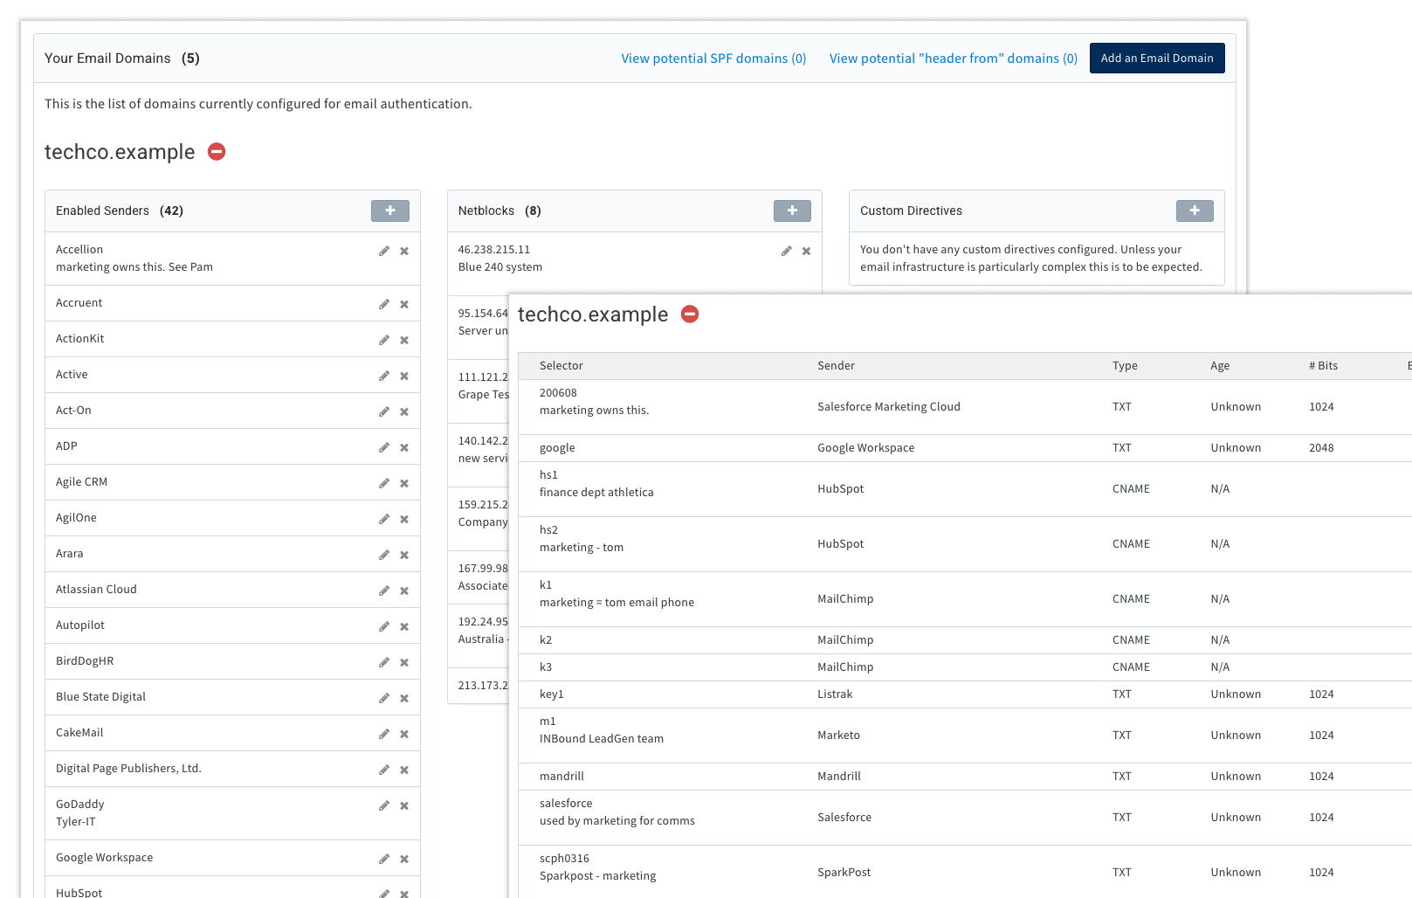The width and height of the screenshot is (1412, 898).
Task: Delete the Accruent sender
Action: (404, 304)
